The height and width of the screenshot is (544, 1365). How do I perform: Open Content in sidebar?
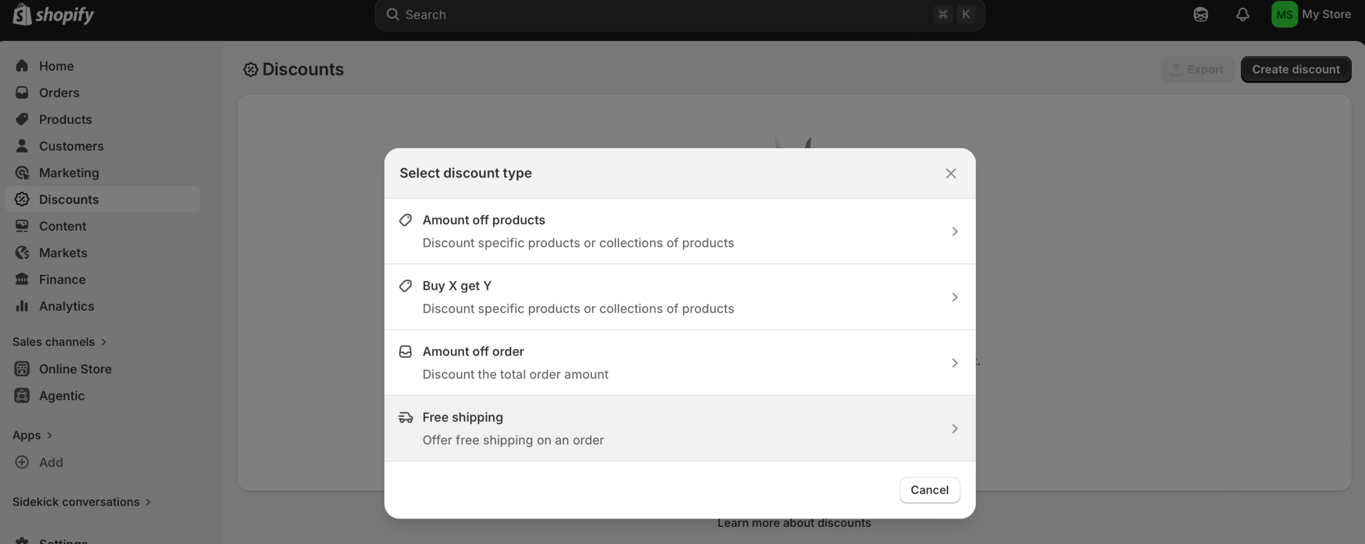[x=102, y=226]
